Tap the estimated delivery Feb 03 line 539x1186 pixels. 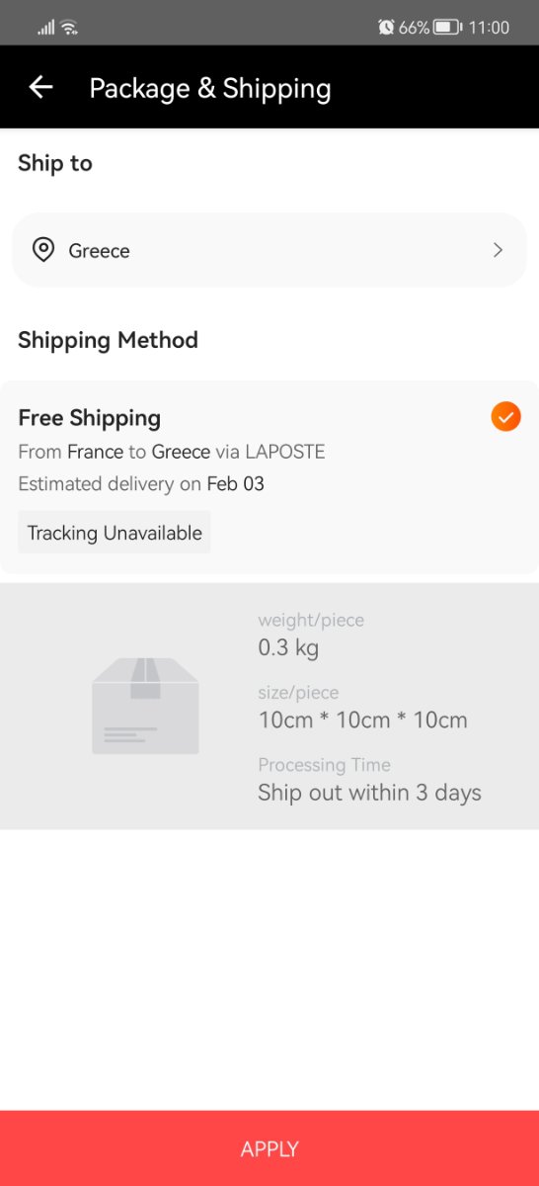[x=141, y=484]
